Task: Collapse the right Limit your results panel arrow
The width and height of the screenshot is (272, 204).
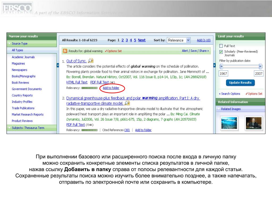Action: (214, 65)
